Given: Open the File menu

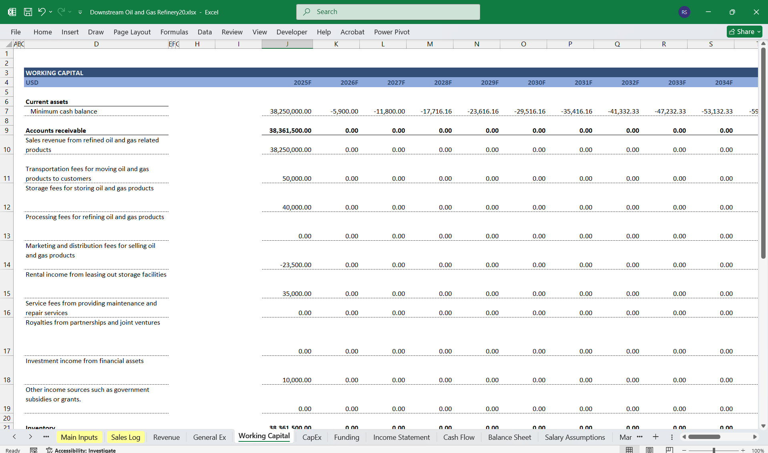Looking at the screenshot, I should [16, 32].
